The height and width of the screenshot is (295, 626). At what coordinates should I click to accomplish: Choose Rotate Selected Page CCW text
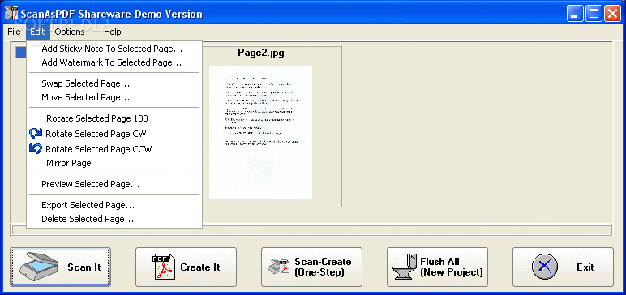coord(99,149)
